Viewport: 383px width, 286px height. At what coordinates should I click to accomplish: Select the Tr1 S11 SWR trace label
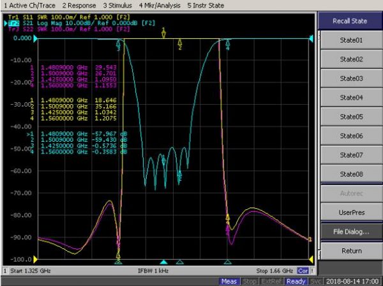(x=69, y=17)
